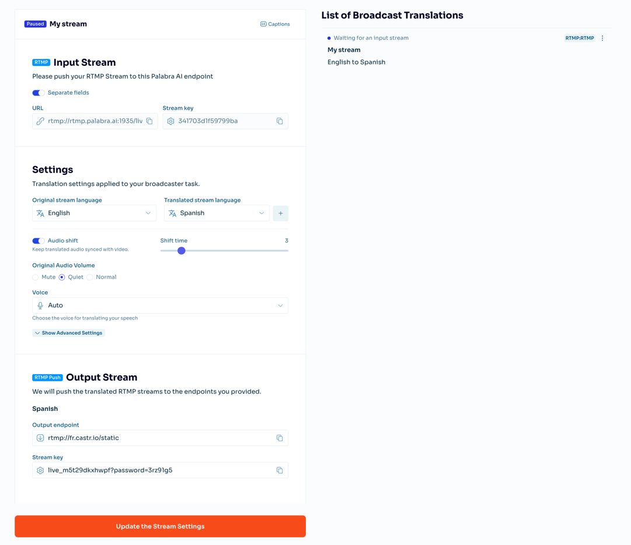Open the Original stream language dropdown
The width and height of the screenshot is (631, 545).
click(x=94, y=213)
